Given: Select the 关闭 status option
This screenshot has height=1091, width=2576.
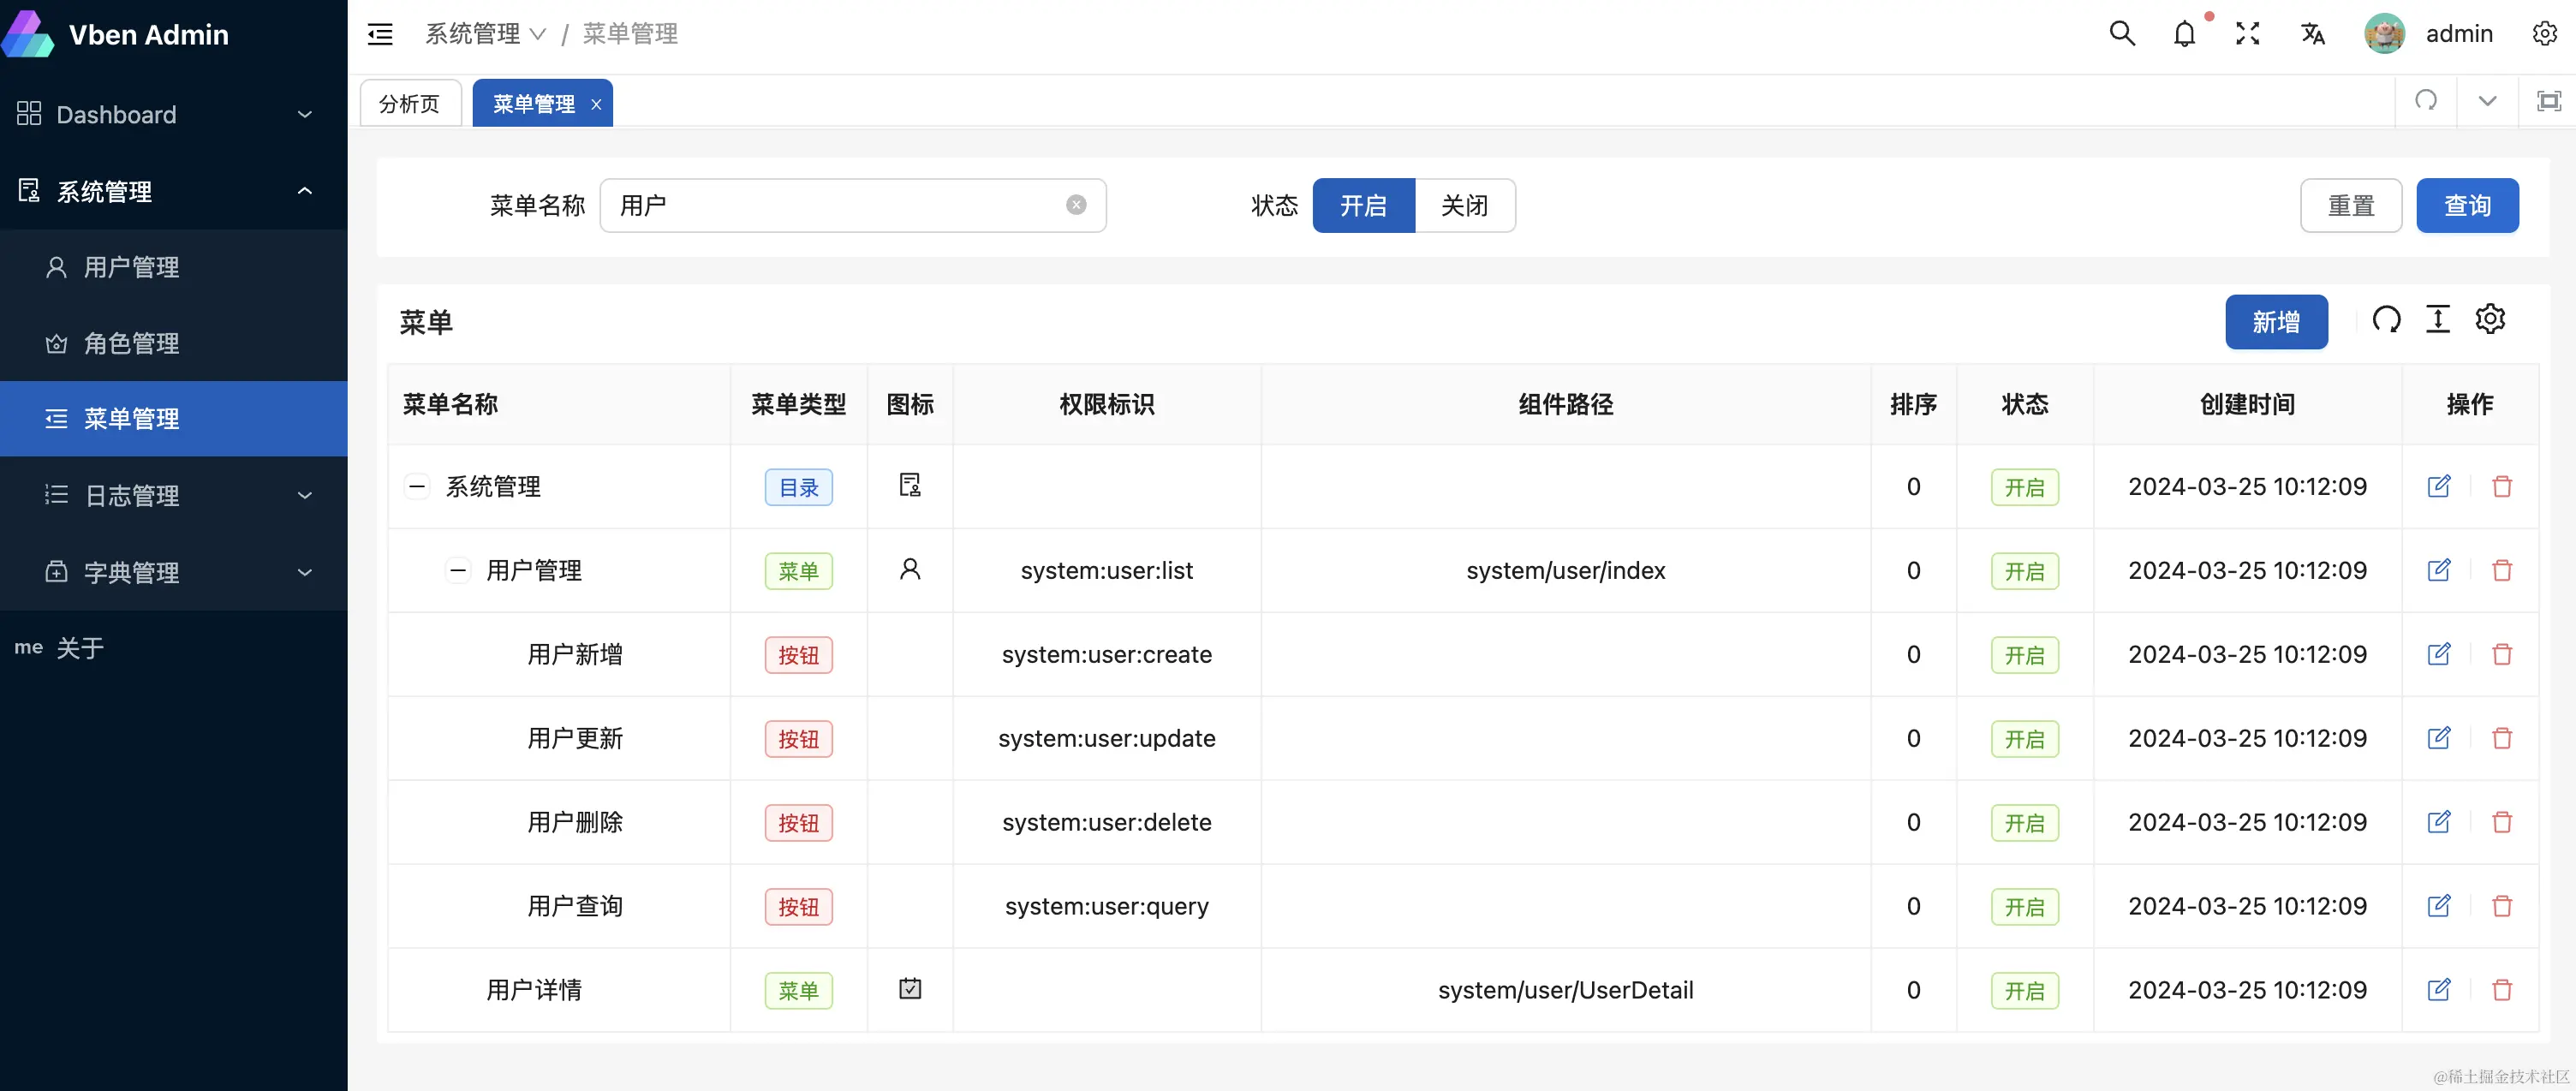Looking at the screenshot, I should point(1464,206).
